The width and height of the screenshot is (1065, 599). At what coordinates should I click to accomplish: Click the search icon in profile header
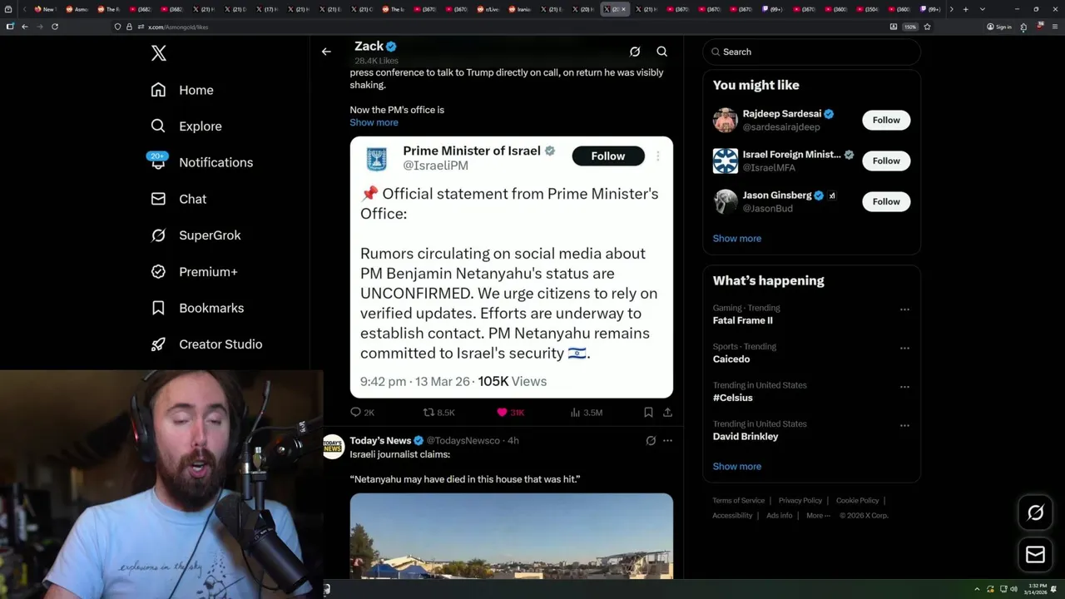(x=662, y=52)
